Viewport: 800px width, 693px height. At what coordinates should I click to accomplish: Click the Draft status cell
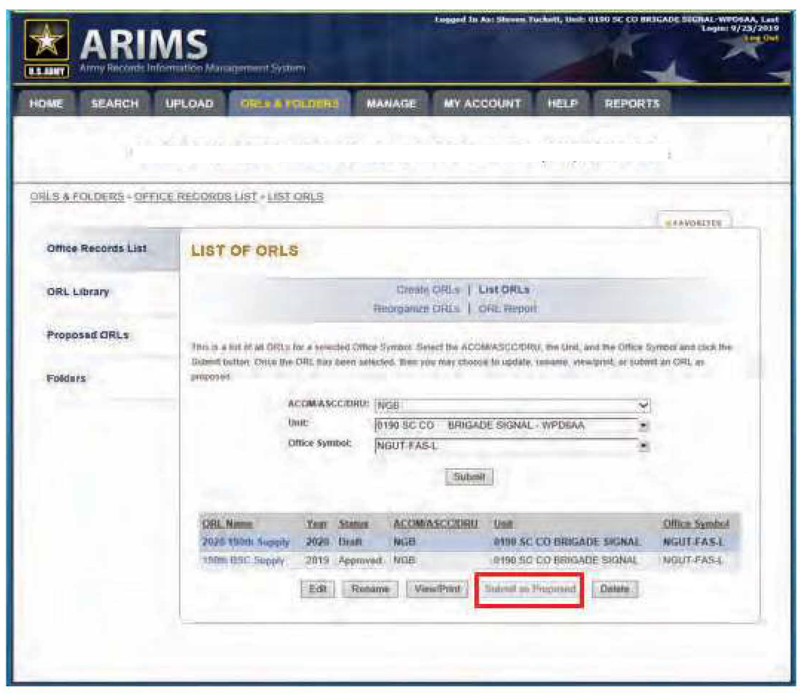[350, 542]
